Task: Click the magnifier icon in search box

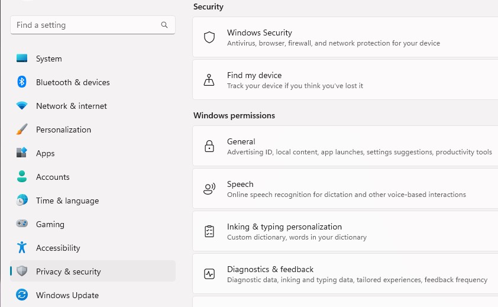Action: coord(164,25)
